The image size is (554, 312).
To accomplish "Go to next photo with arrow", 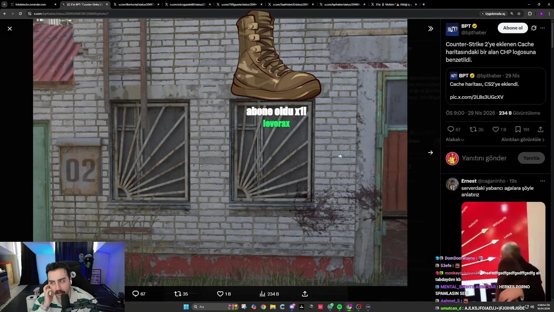I will point(430,153).
